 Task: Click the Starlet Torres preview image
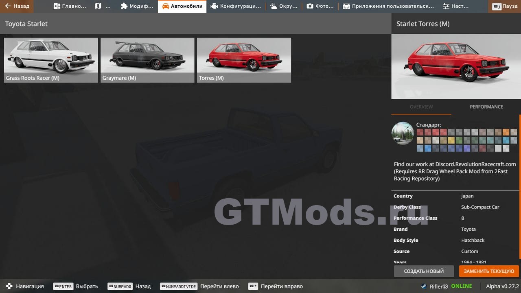[x=456, y=66]
